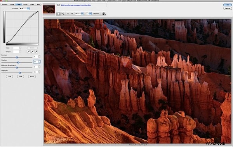Click the Reset button
Screen dimensions: 233x147
[32, 76]
